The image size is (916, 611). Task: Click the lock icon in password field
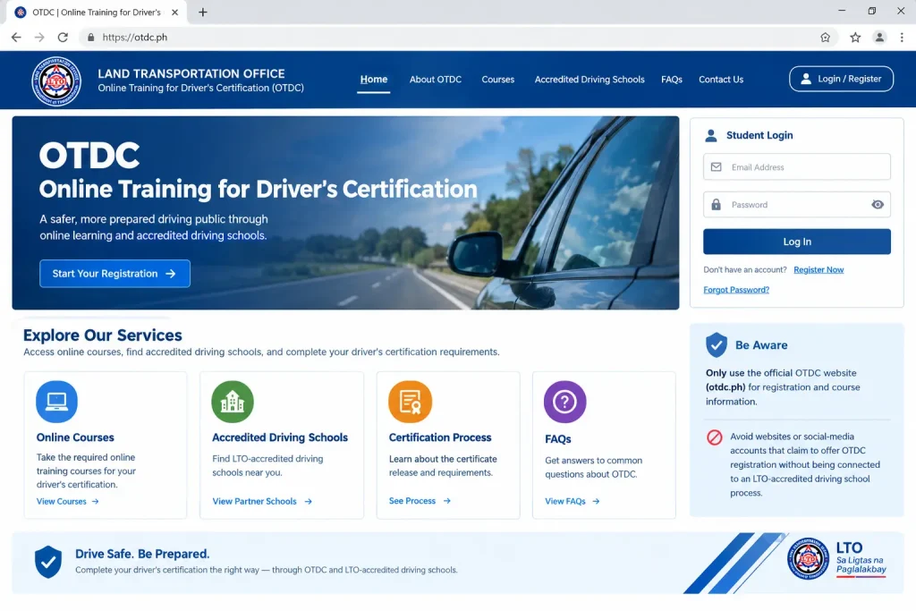click(x=717, y=205)
